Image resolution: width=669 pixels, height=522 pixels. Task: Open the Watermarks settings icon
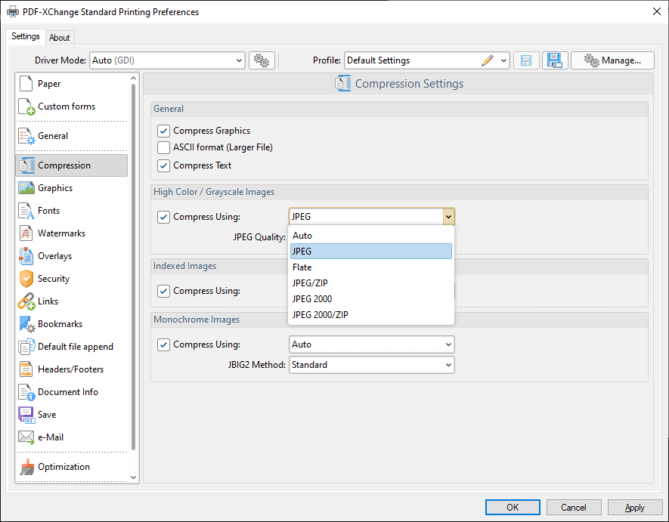[26, 233]
